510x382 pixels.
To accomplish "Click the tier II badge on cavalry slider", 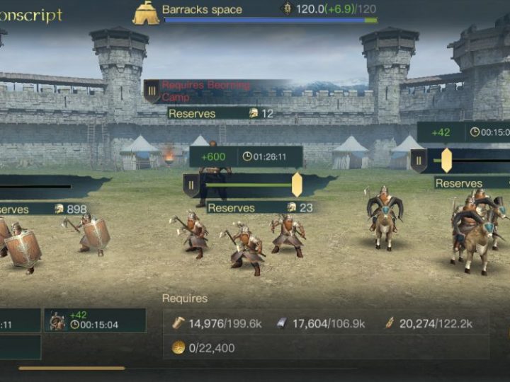I will (419, 161).
